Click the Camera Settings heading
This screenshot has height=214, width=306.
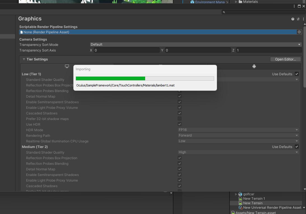tap(33, 39)
